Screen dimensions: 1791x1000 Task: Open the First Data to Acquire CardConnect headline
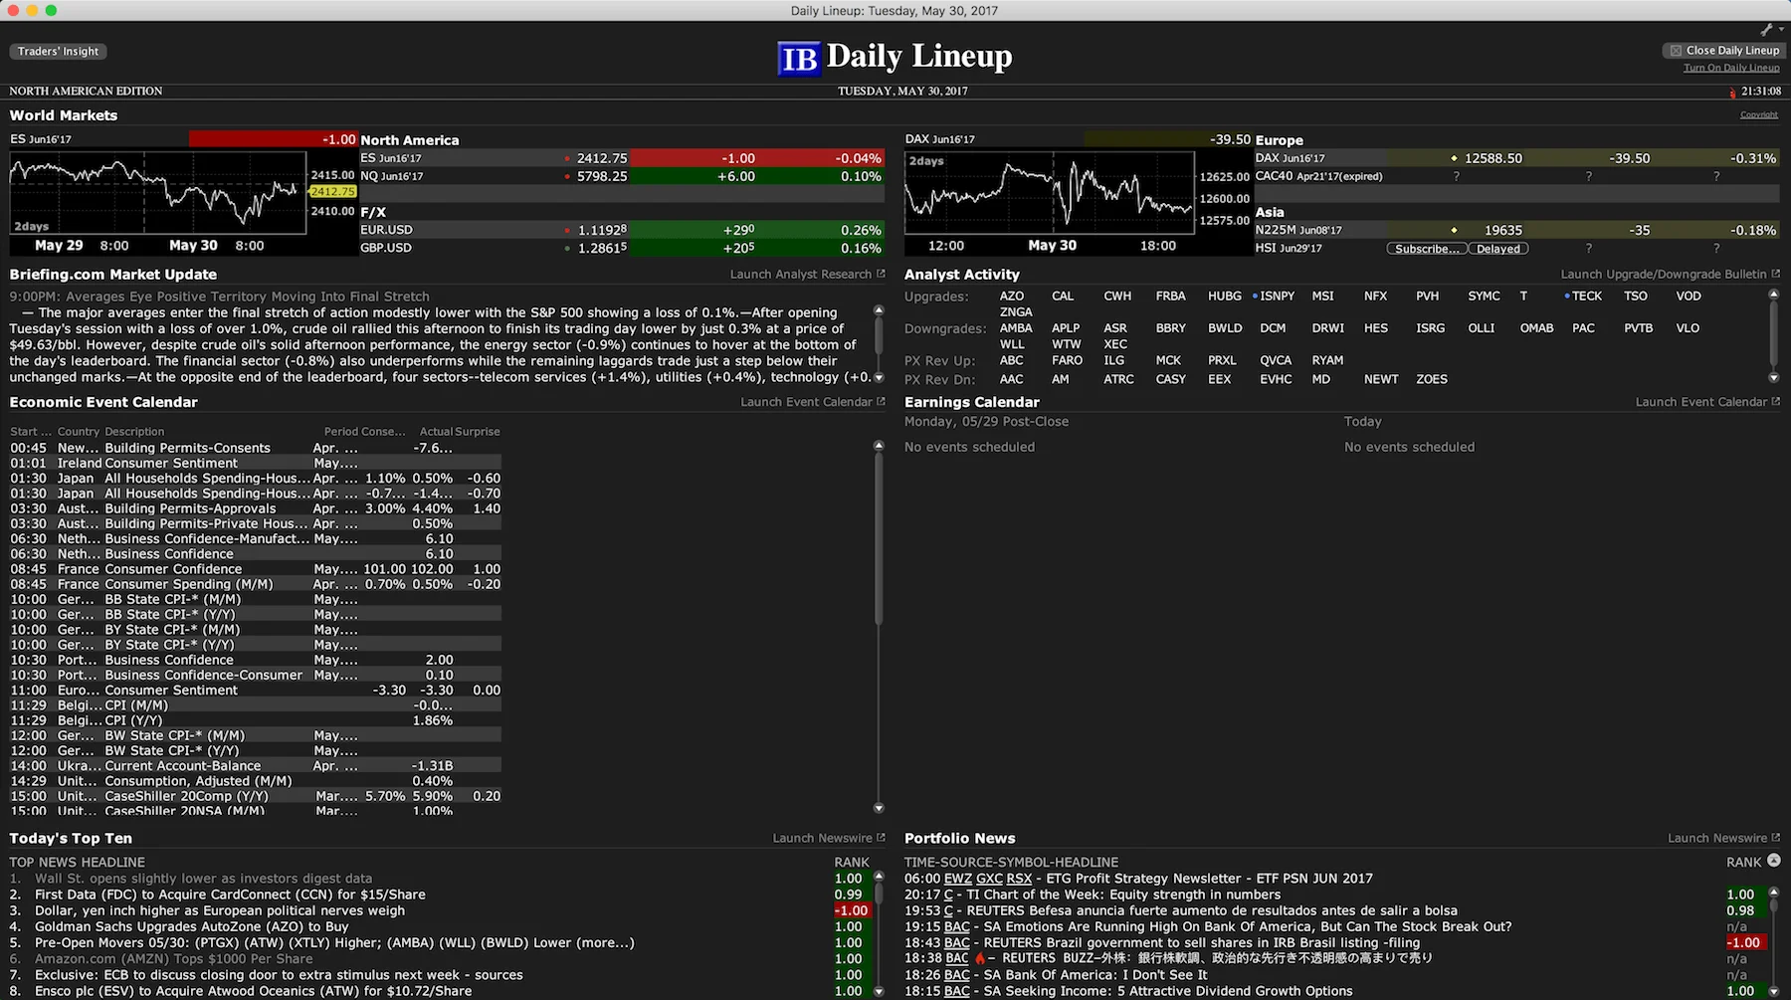click(x=230, y=895)
